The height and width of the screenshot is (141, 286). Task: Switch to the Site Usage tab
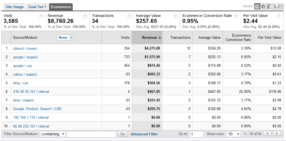coord(15,7)
